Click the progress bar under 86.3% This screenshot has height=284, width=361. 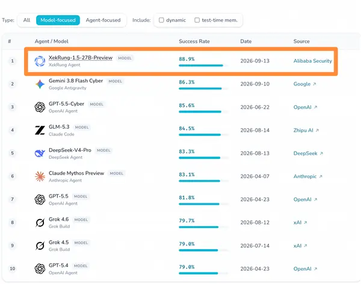pyautogui.click(x=203, y=88)
